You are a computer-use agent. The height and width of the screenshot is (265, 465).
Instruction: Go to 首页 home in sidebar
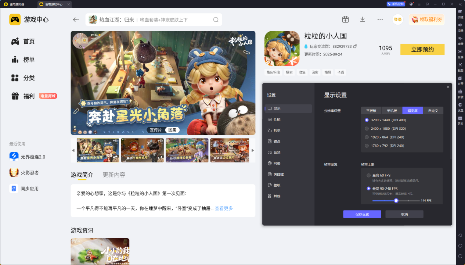click(x=23, y=42)
